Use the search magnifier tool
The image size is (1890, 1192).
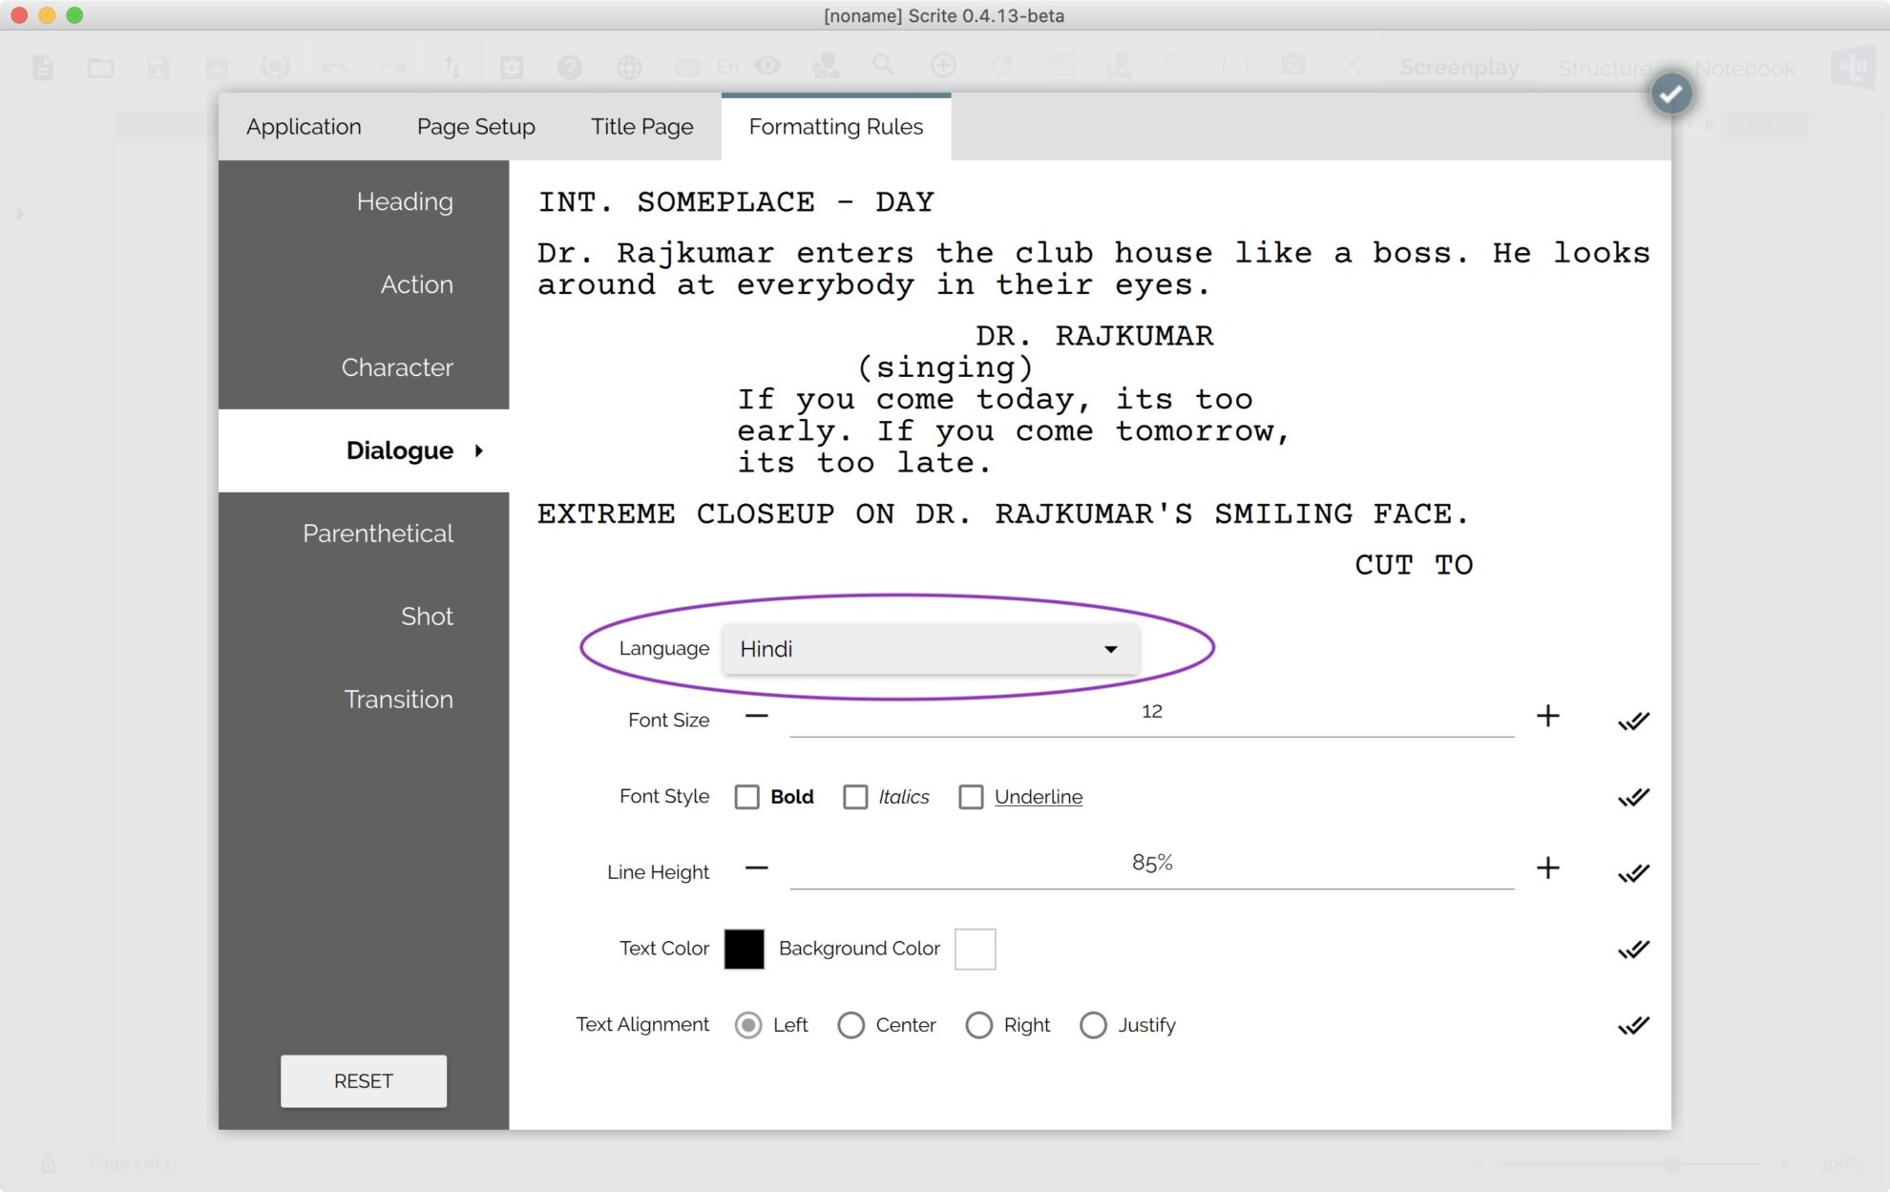click(x=883, y=67)
